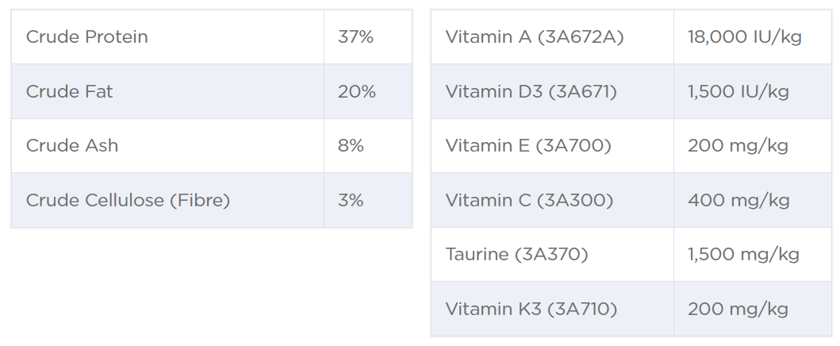The height and width of the screenshot is (346, 840).
Task: Click the Crude Protein label cell
Action: click(x=87, y=37)
